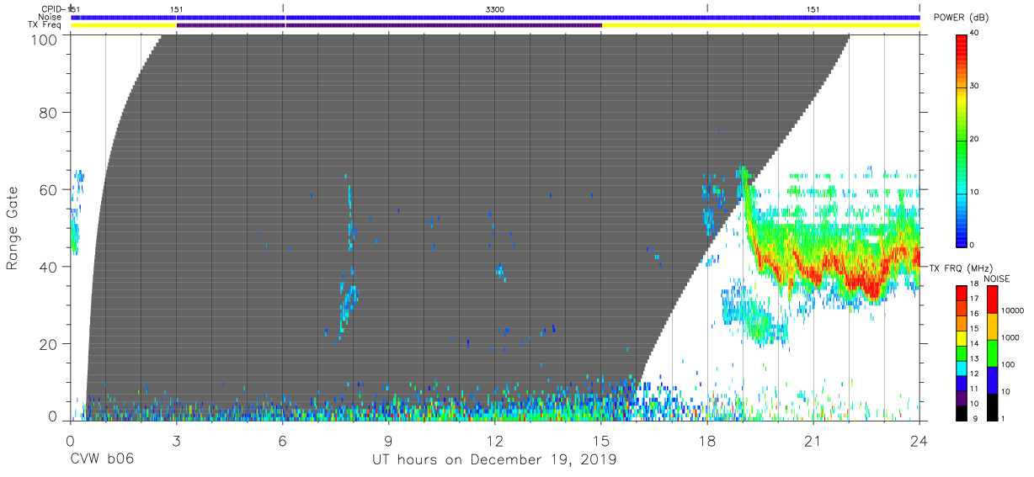The image size is (1034, 477).
Task: Click the '3300' CPID value
Action: pos(495,9)
